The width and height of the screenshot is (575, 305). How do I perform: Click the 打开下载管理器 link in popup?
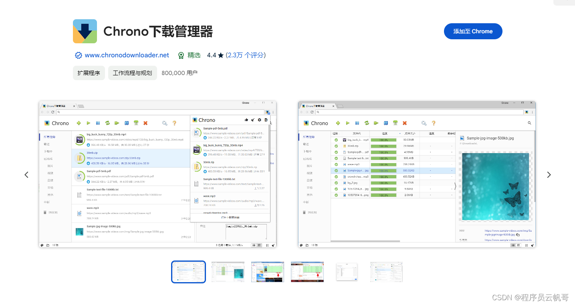tap(230, 217)
